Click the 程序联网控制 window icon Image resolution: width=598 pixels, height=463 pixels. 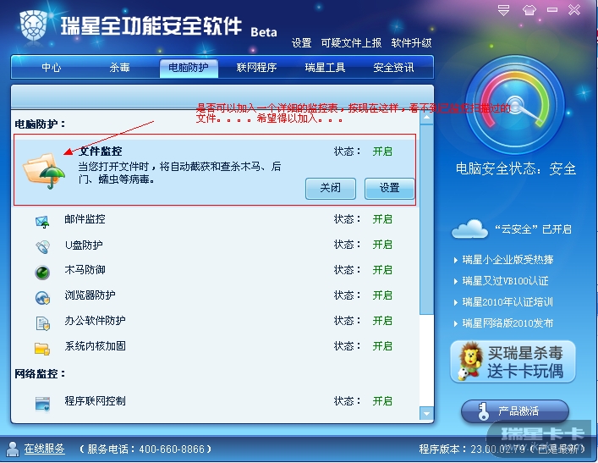(42, 404)
